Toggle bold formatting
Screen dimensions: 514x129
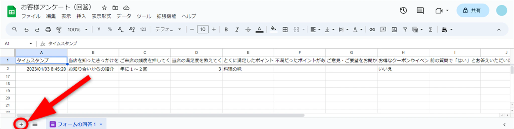[x=226, y=30]
